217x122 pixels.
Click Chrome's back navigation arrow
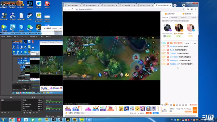click(65, 9)
